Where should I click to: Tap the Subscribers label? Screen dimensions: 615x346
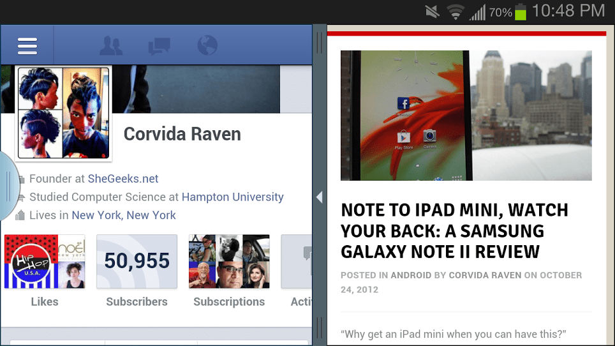click(x=137, y=302)
